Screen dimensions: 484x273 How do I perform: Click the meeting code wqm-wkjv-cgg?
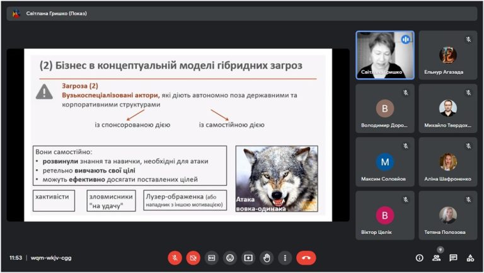pos(51,258)
